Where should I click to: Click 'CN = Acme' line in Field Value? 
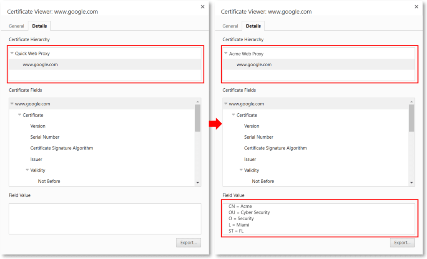[240, 206]
